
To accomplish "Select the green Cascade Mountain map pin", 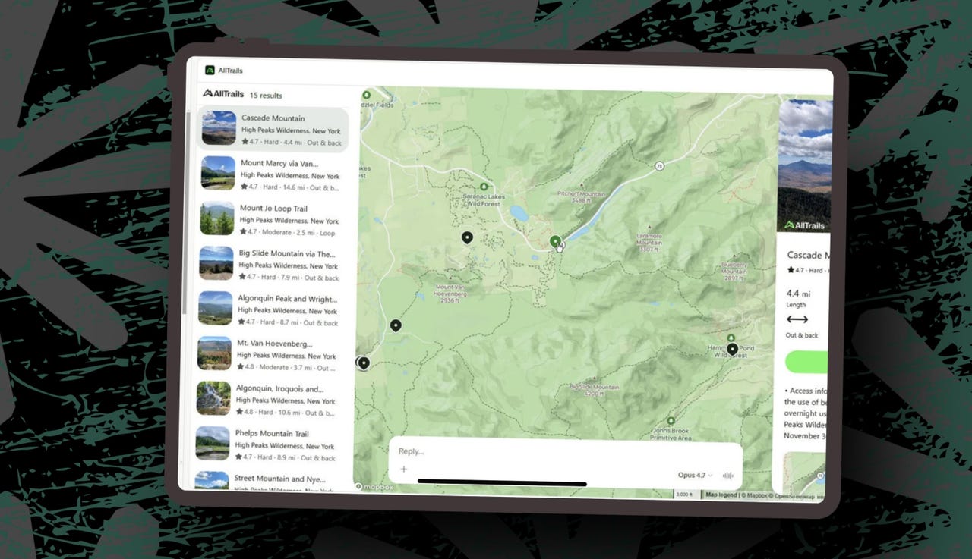I will pos(556,241).
